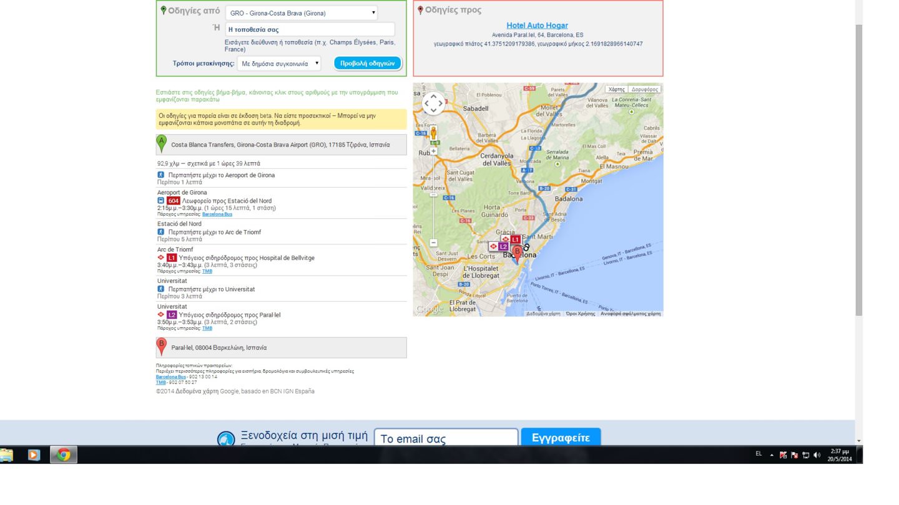Zoom in with the map plus button
Image resolution: width=899 pixels, height=505 pixels.
tap(433, 151)
